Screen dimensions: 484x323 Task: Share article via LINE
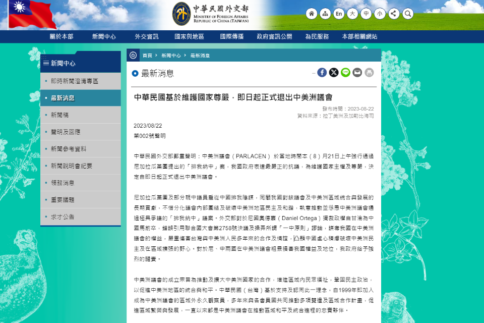345,72
